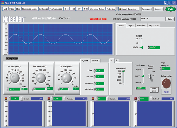Click the -4-11 test button
The width and height of the screenshot is (177, 128).
click(66, 9)
